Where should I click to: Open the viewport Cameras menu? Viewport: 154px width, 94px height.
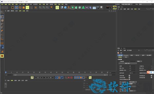pos(12,11)
